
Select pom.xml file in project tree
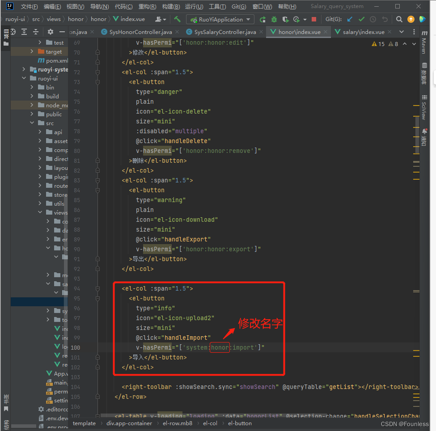click(x=57, y=60)
